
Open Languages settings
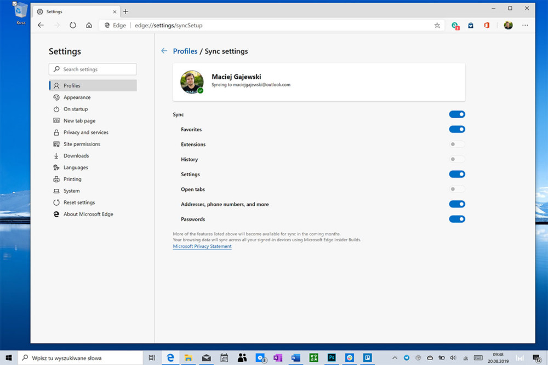tap(93, 167)
